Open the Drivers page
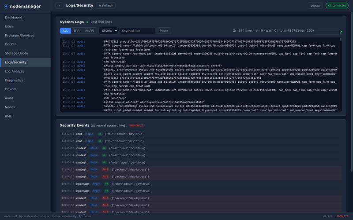Viewport: 353px width, 220px height. tap(26, 89)
